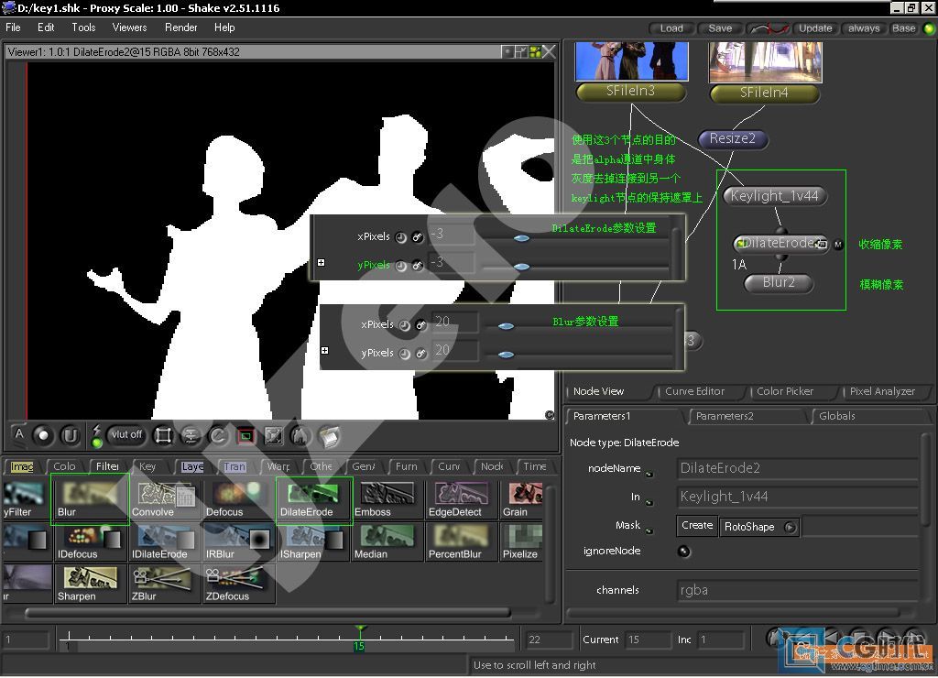938x678 pixels.
Task: Click the Update button
Action: pos(814,28)
